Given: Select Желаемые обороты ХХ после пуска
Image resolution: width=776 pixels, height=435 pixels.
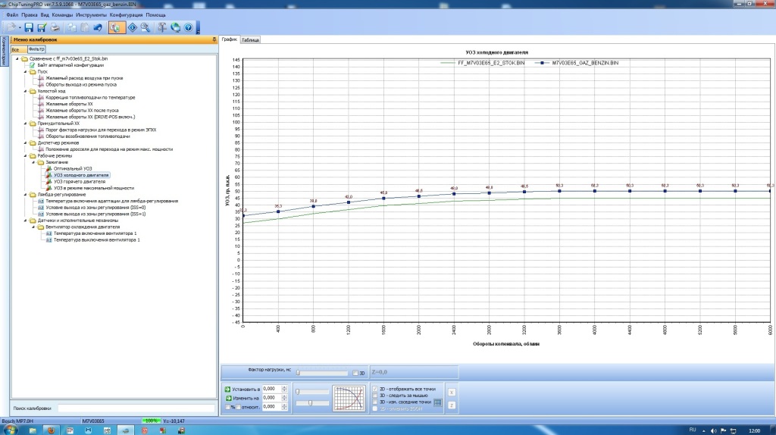Looking at the screenshot, I should click(82, 111).
